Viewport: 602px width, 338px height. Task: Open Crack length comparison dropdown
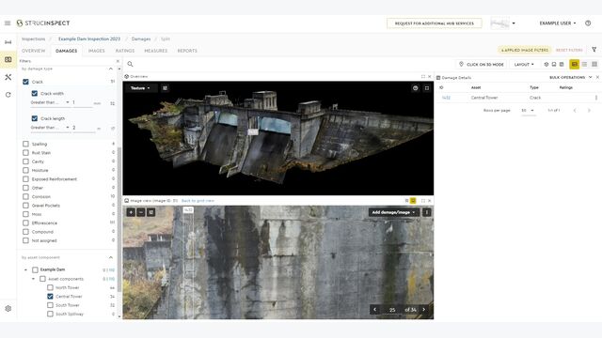pos(50,128)
